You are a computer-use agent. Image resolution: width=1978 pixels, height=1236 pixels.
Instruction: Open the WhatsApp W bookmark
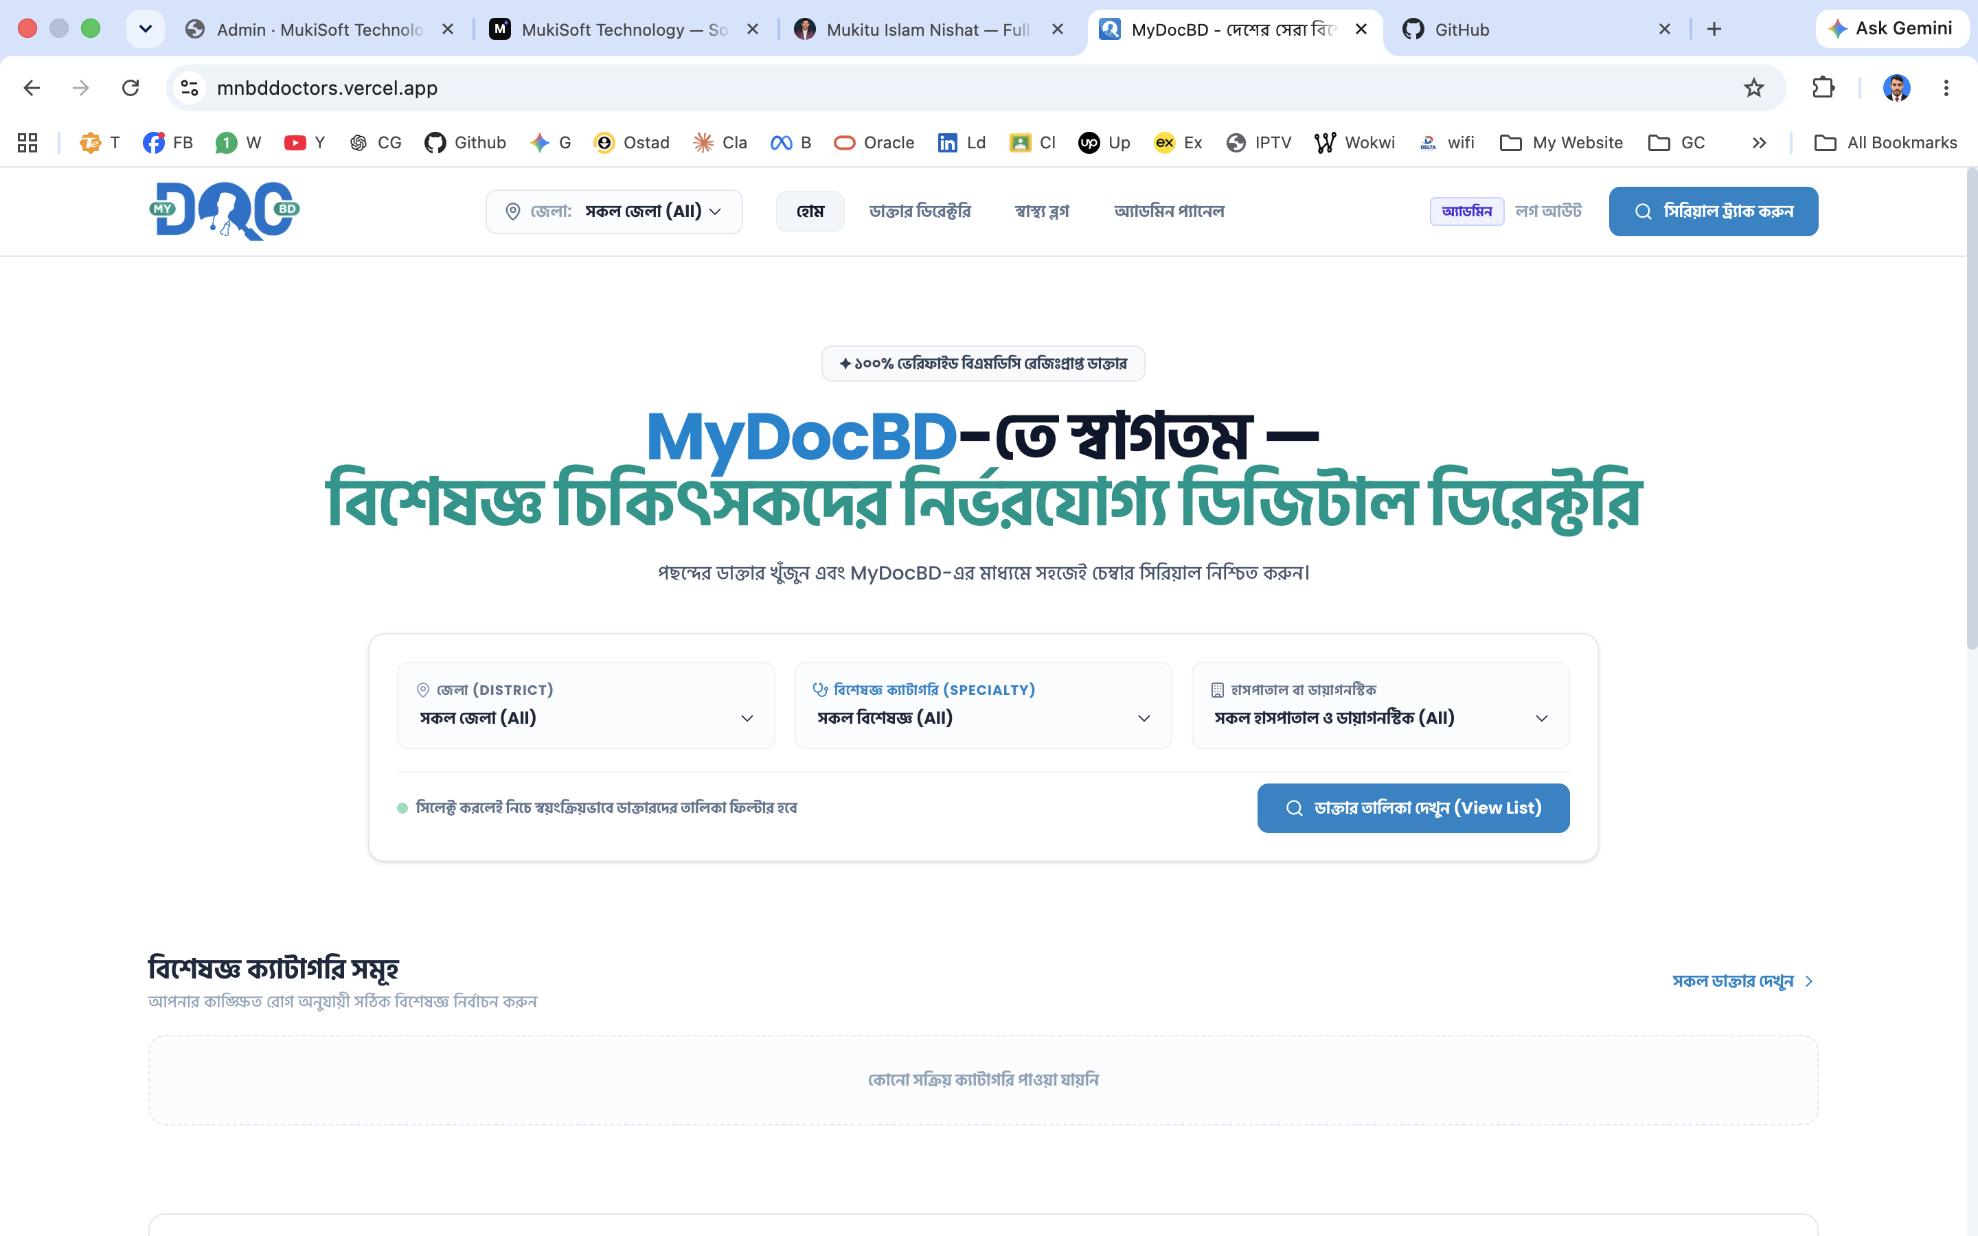click(x=238, y=142)
